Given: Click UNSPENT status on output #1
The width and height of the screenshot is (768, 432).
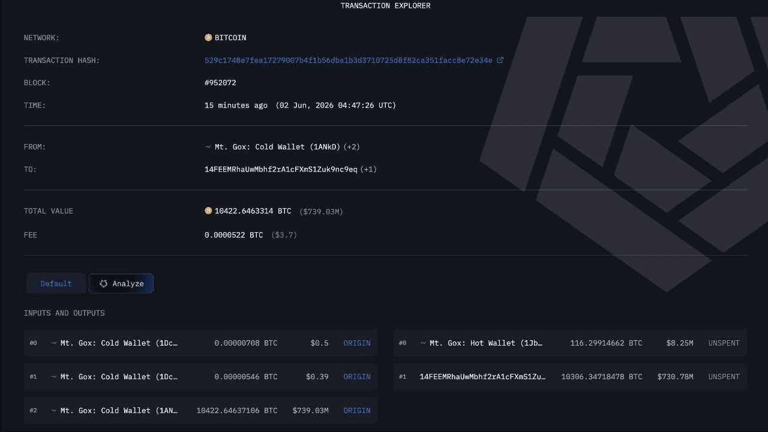Looking at the screenshot, I should (x=724, y=377).
